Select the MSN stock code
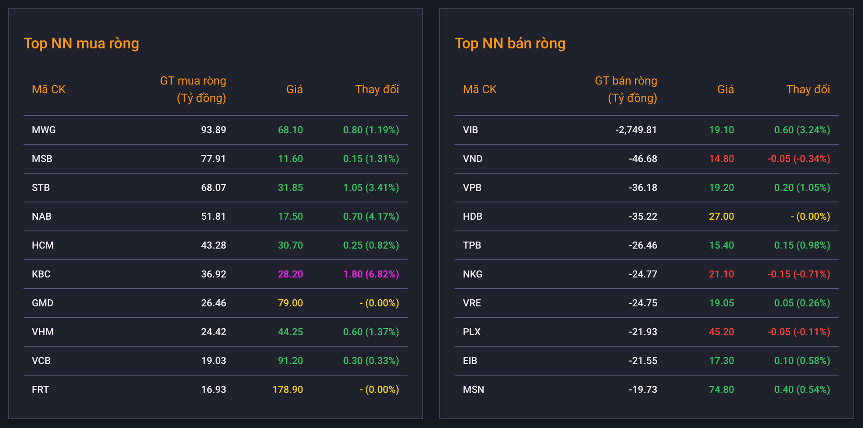The width and height of the screenshot is (863, 428). [x=473, y=390]
